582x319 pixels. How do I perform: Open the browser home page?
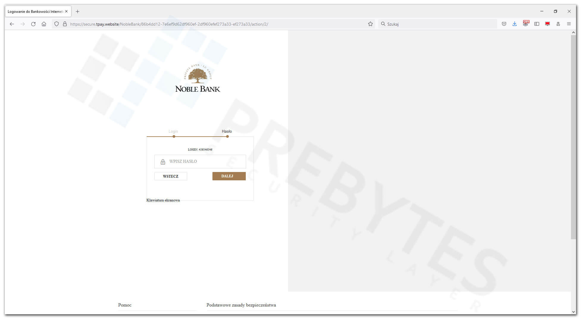click(44, 24)
